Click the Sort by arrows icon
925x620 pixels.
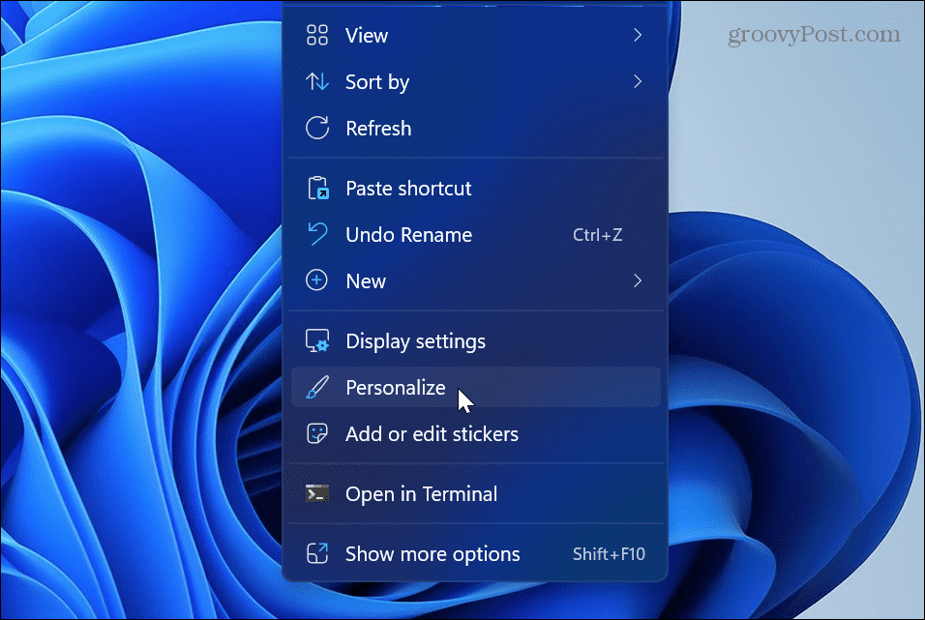(x=316, y=81)
